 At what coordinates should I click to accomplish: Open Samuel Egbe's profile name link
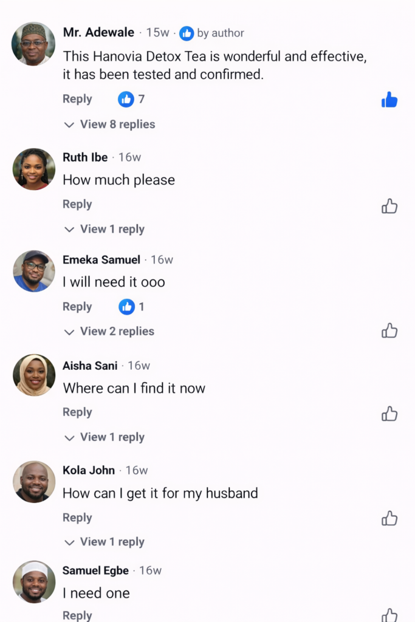click(95, 570)
